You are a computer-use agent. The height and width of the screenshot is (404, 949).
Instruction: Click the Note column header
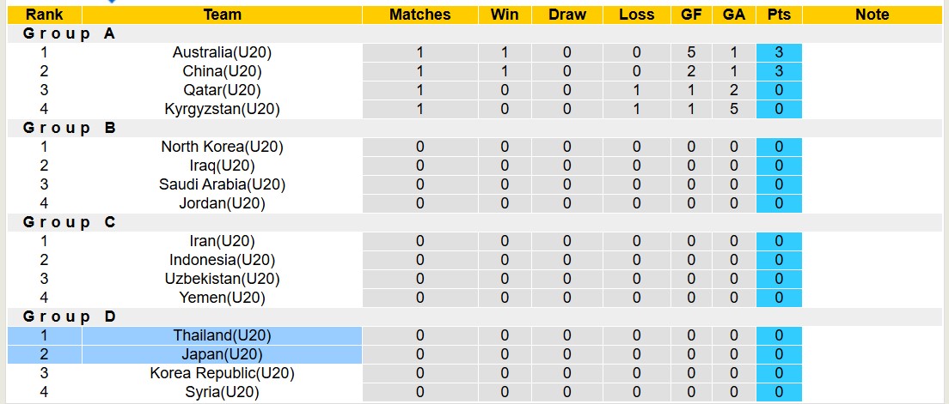coord(872,15)
